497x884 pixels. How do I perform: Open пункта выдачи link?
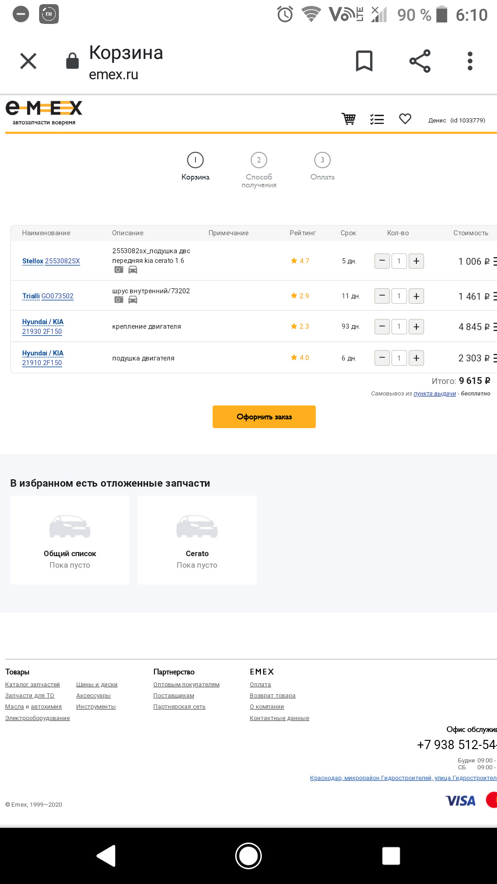pyautogui.click(x=434, y=394)
